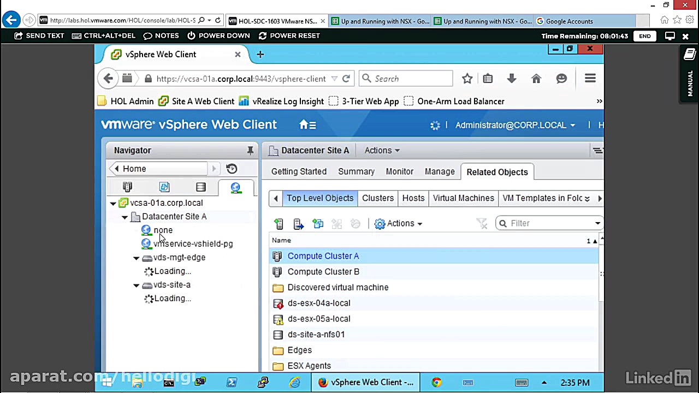
Task: Click the New Folder toolbar icon
Action: (x=318, y=223)
